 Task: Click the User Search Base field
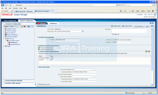tap(84, 72)
